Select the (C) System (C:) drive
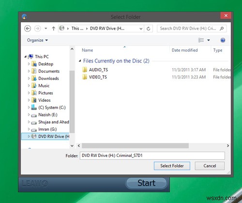Screen dimensions: 242x203 (52, 108)
